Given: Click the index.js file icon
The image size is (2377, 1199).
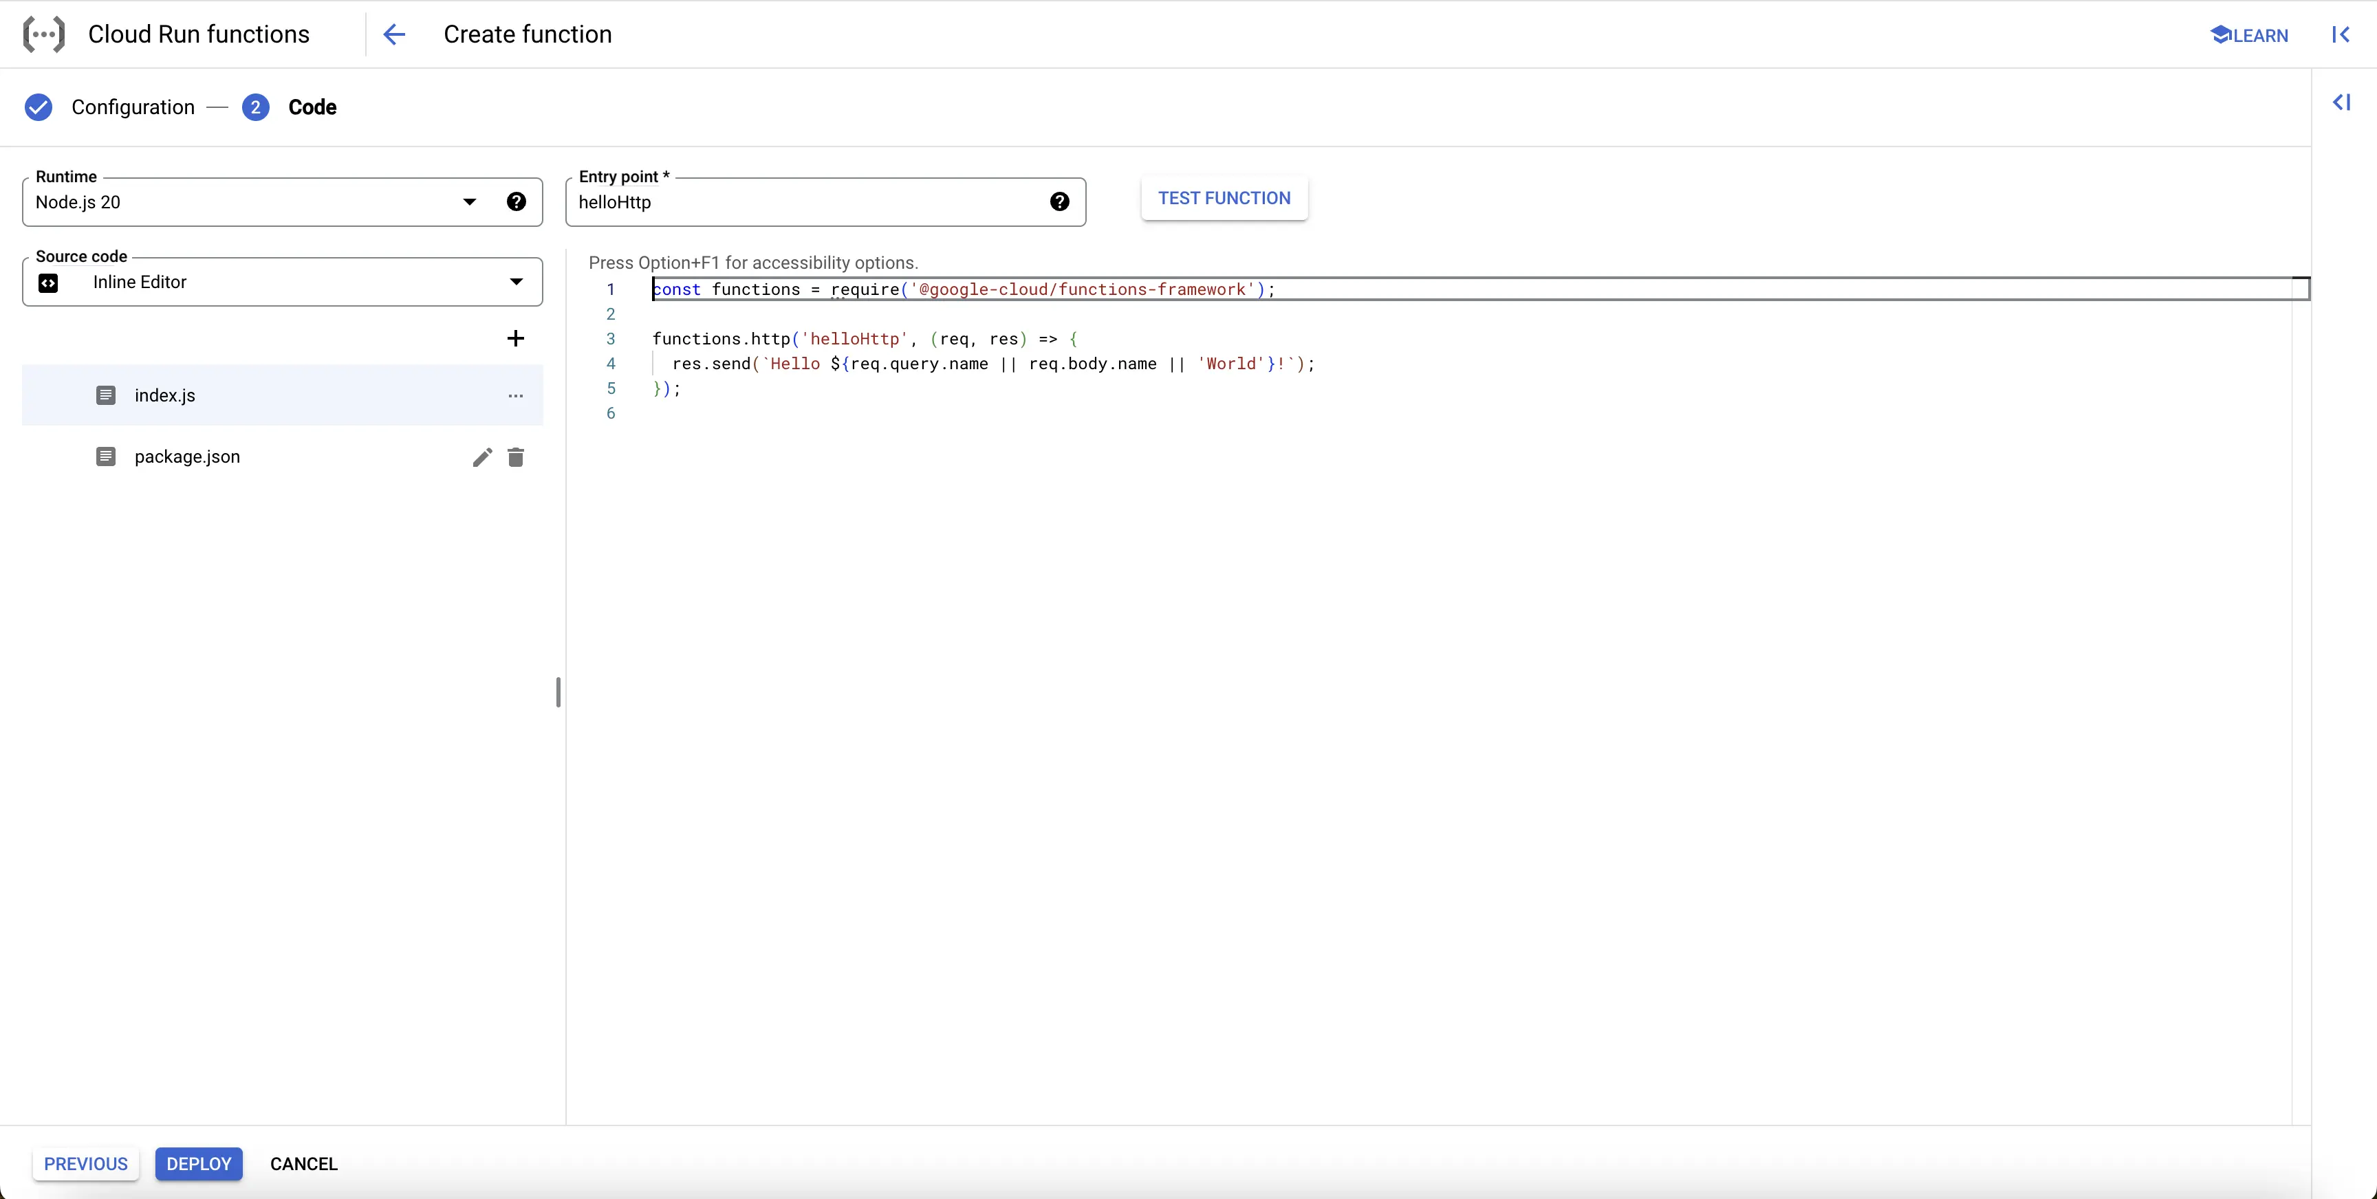Looking at the screenshot, I should pyautogui.click(x=106, y=396).
